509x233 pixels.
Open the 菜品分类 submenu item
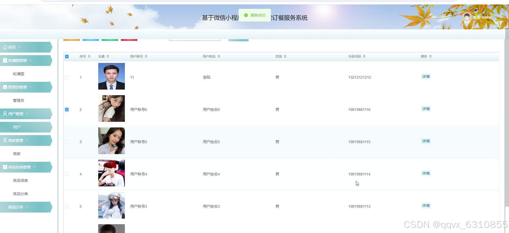click(x=20, y=194)
